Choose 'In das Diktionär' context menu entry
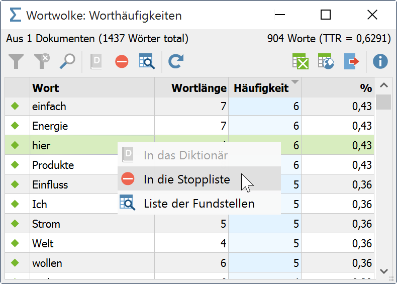 200,155
